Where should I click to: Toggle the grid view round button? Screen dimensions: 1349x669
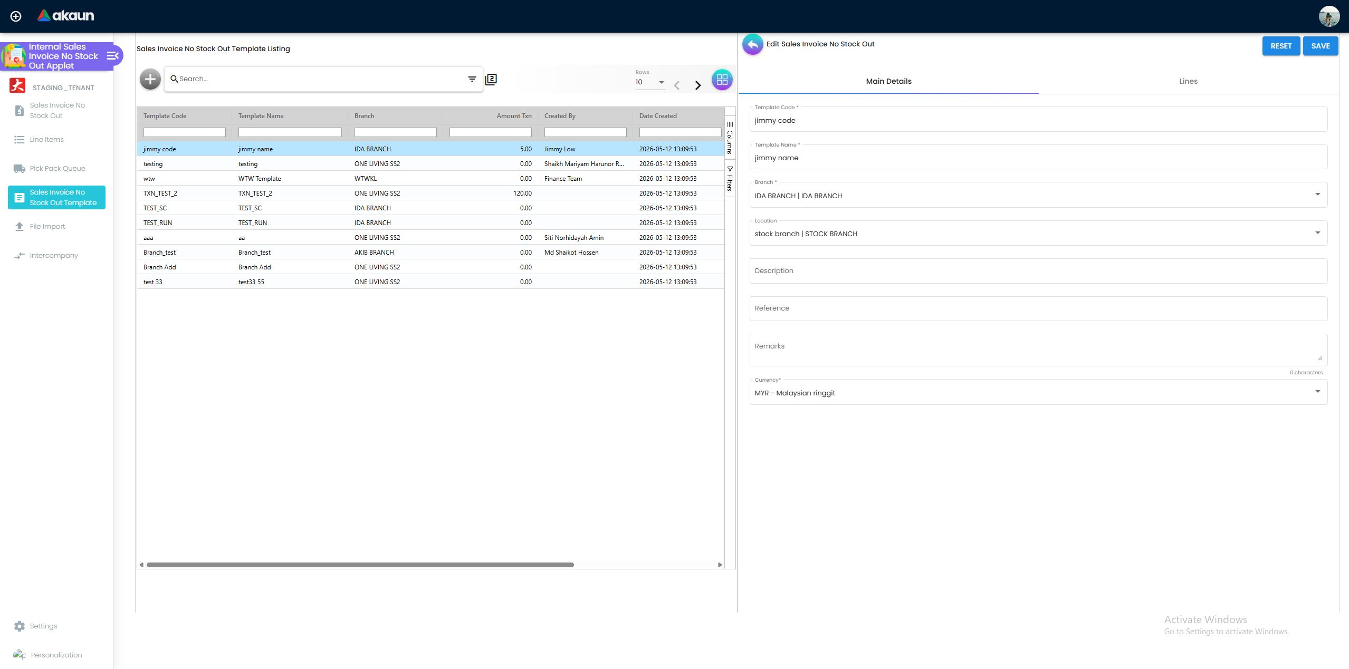pos(722,80)
